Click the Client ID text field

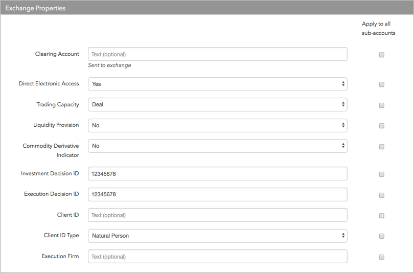(x=218, y=215)
